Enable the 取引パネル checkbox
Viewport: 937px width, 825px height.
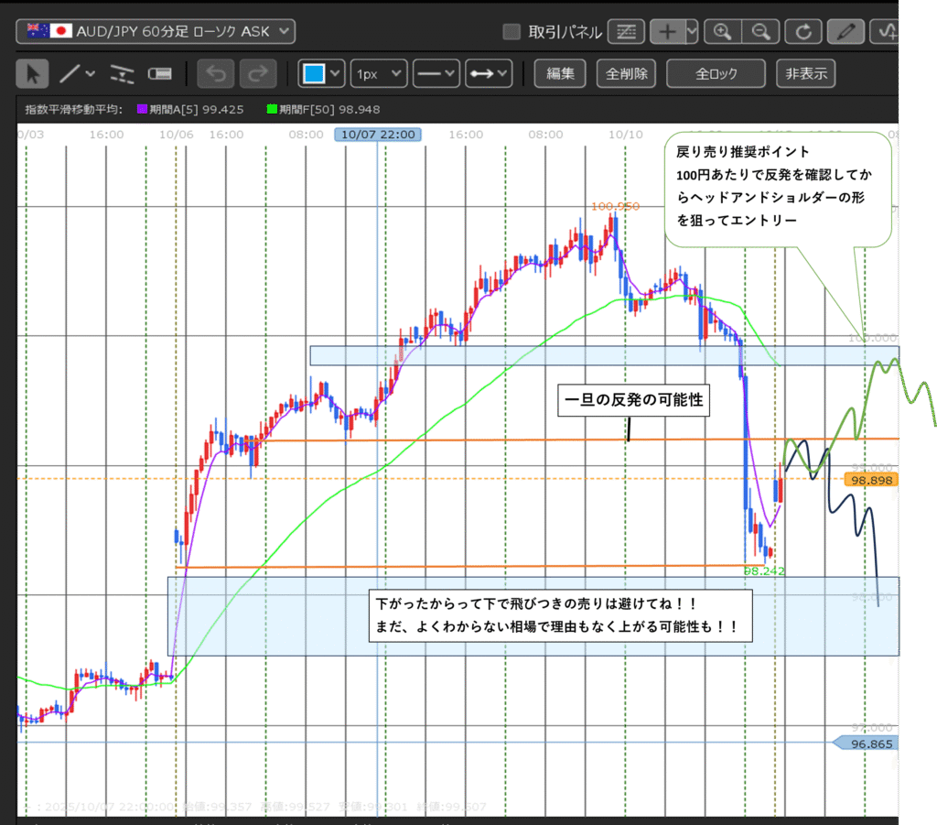(x=512, y=32)
